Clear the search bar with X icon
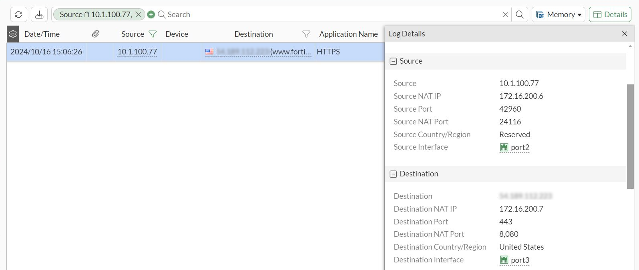The image size is (639, 270). [x=505, y=15]
